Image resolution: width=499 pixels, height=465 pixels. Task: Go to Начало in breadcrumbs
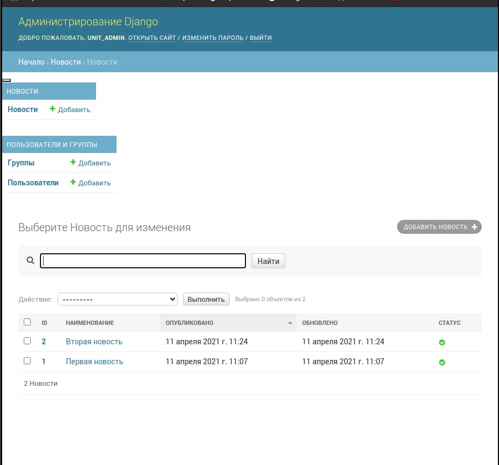coord(31,62)
